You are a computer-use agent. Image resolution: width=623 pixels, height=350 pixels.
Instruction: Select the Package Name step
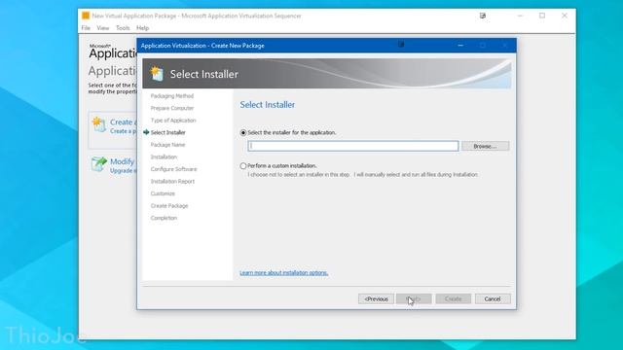point(167,145)
